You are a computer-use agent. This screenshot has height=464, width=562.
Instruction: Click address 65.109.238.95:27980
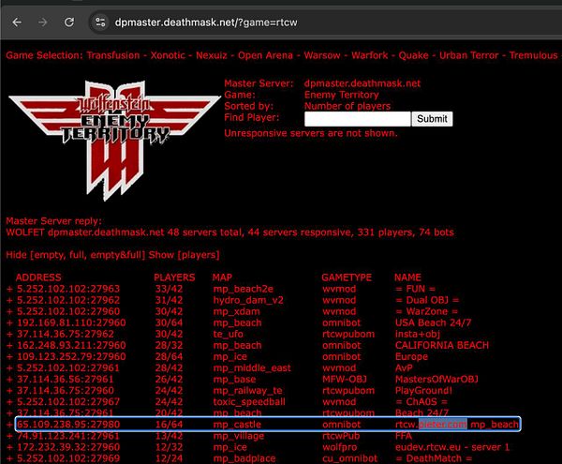[x=68, y=425]
